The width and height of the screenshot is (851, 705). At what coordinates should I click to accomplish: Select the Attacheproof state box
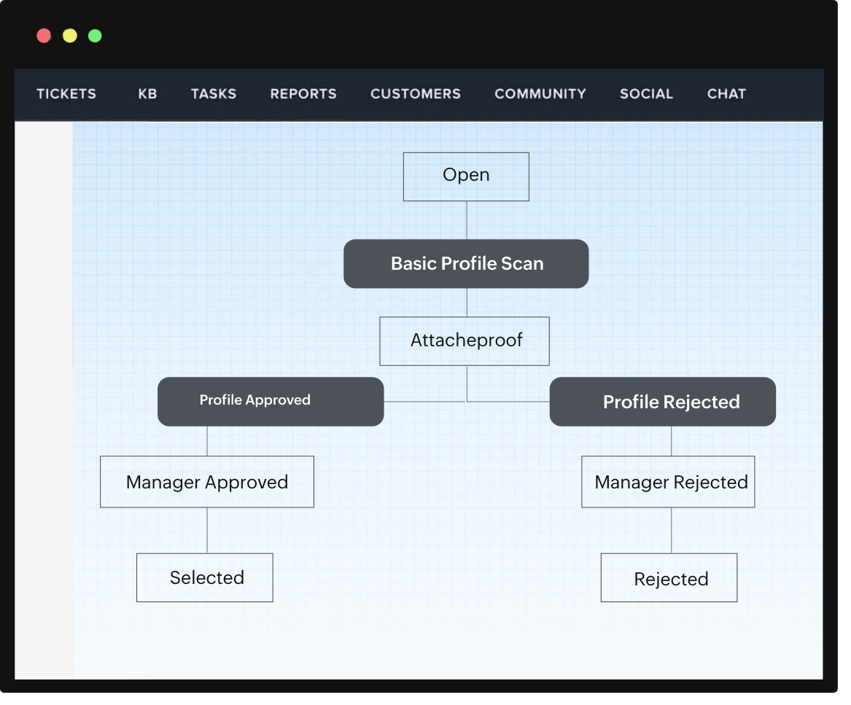click(x=465, y=341)
